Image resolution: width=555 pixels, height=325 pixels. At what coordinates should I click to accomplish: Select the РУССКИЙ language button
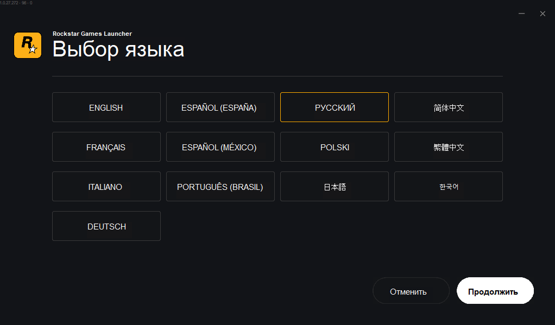(x=334, y=107)
